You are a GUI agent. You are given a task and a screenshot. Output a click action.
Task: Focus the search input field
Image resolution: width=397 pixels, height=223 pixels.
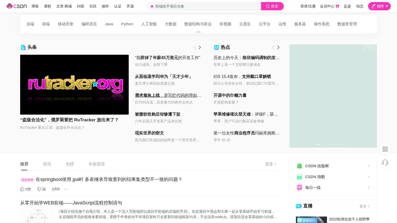click(x=204, y=6)
